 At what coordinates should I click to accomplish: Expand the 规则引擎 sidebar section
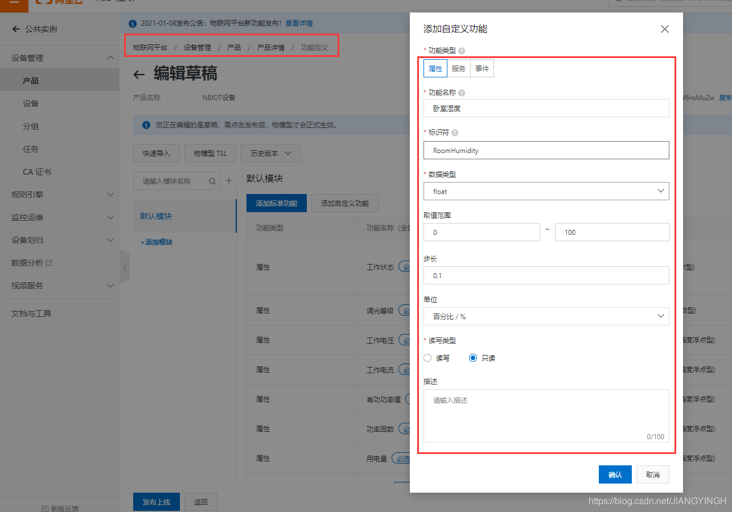click(x=110, y=195)
